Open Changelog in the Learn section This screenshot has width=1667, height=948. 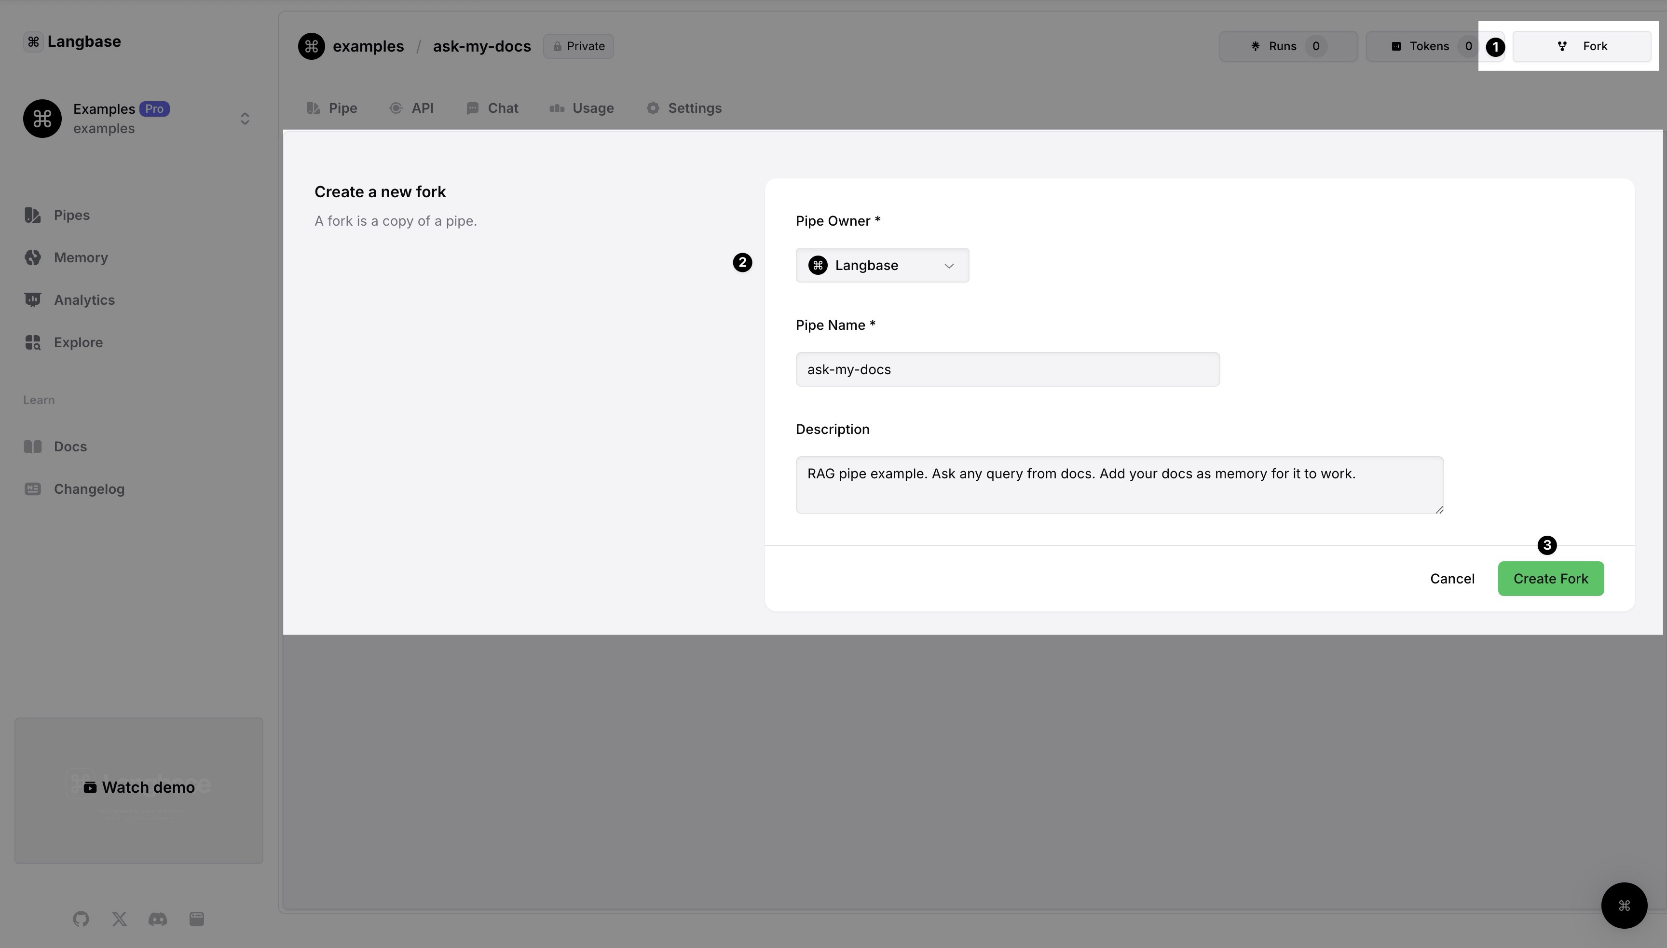pos(74,488)
